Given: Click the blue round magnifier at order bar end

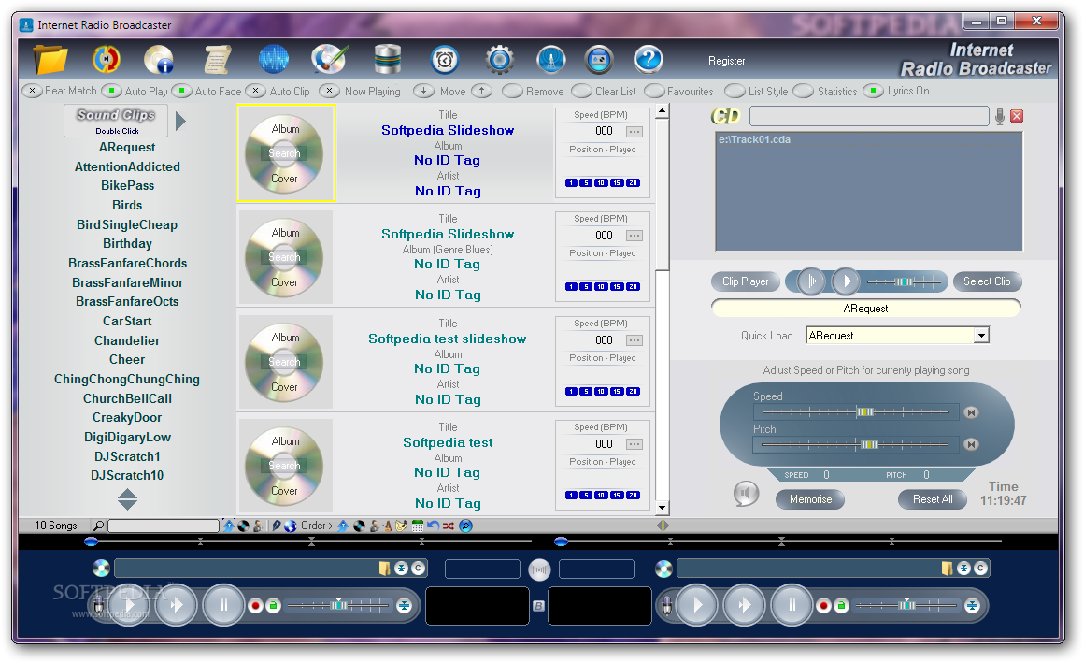Looking at the screenshot, I should (466, 526).
